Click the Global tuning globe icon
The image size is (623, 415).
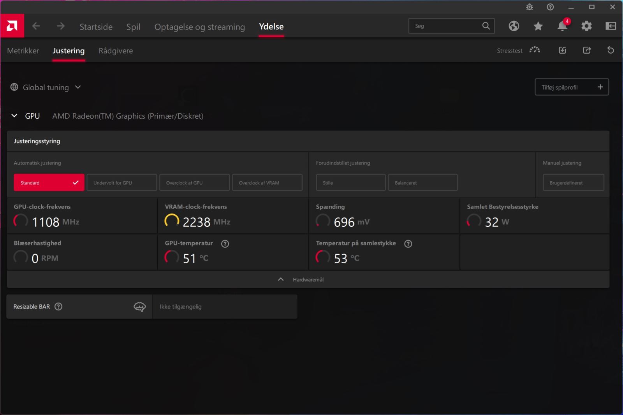click(x=14, y=87)
